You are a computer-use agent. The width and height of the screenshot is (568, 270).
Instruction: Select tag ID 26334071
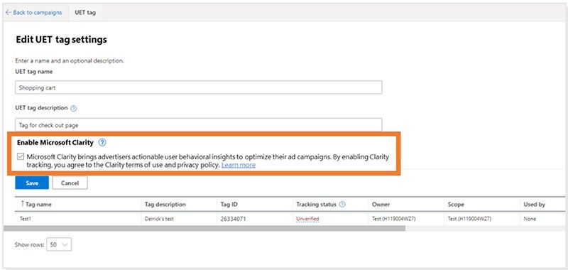tap(234, 219)
